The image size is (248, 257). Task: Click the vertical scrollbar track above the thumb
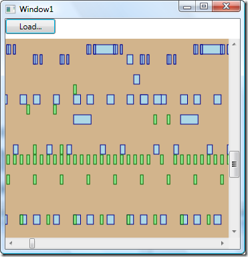coord(234,100)
